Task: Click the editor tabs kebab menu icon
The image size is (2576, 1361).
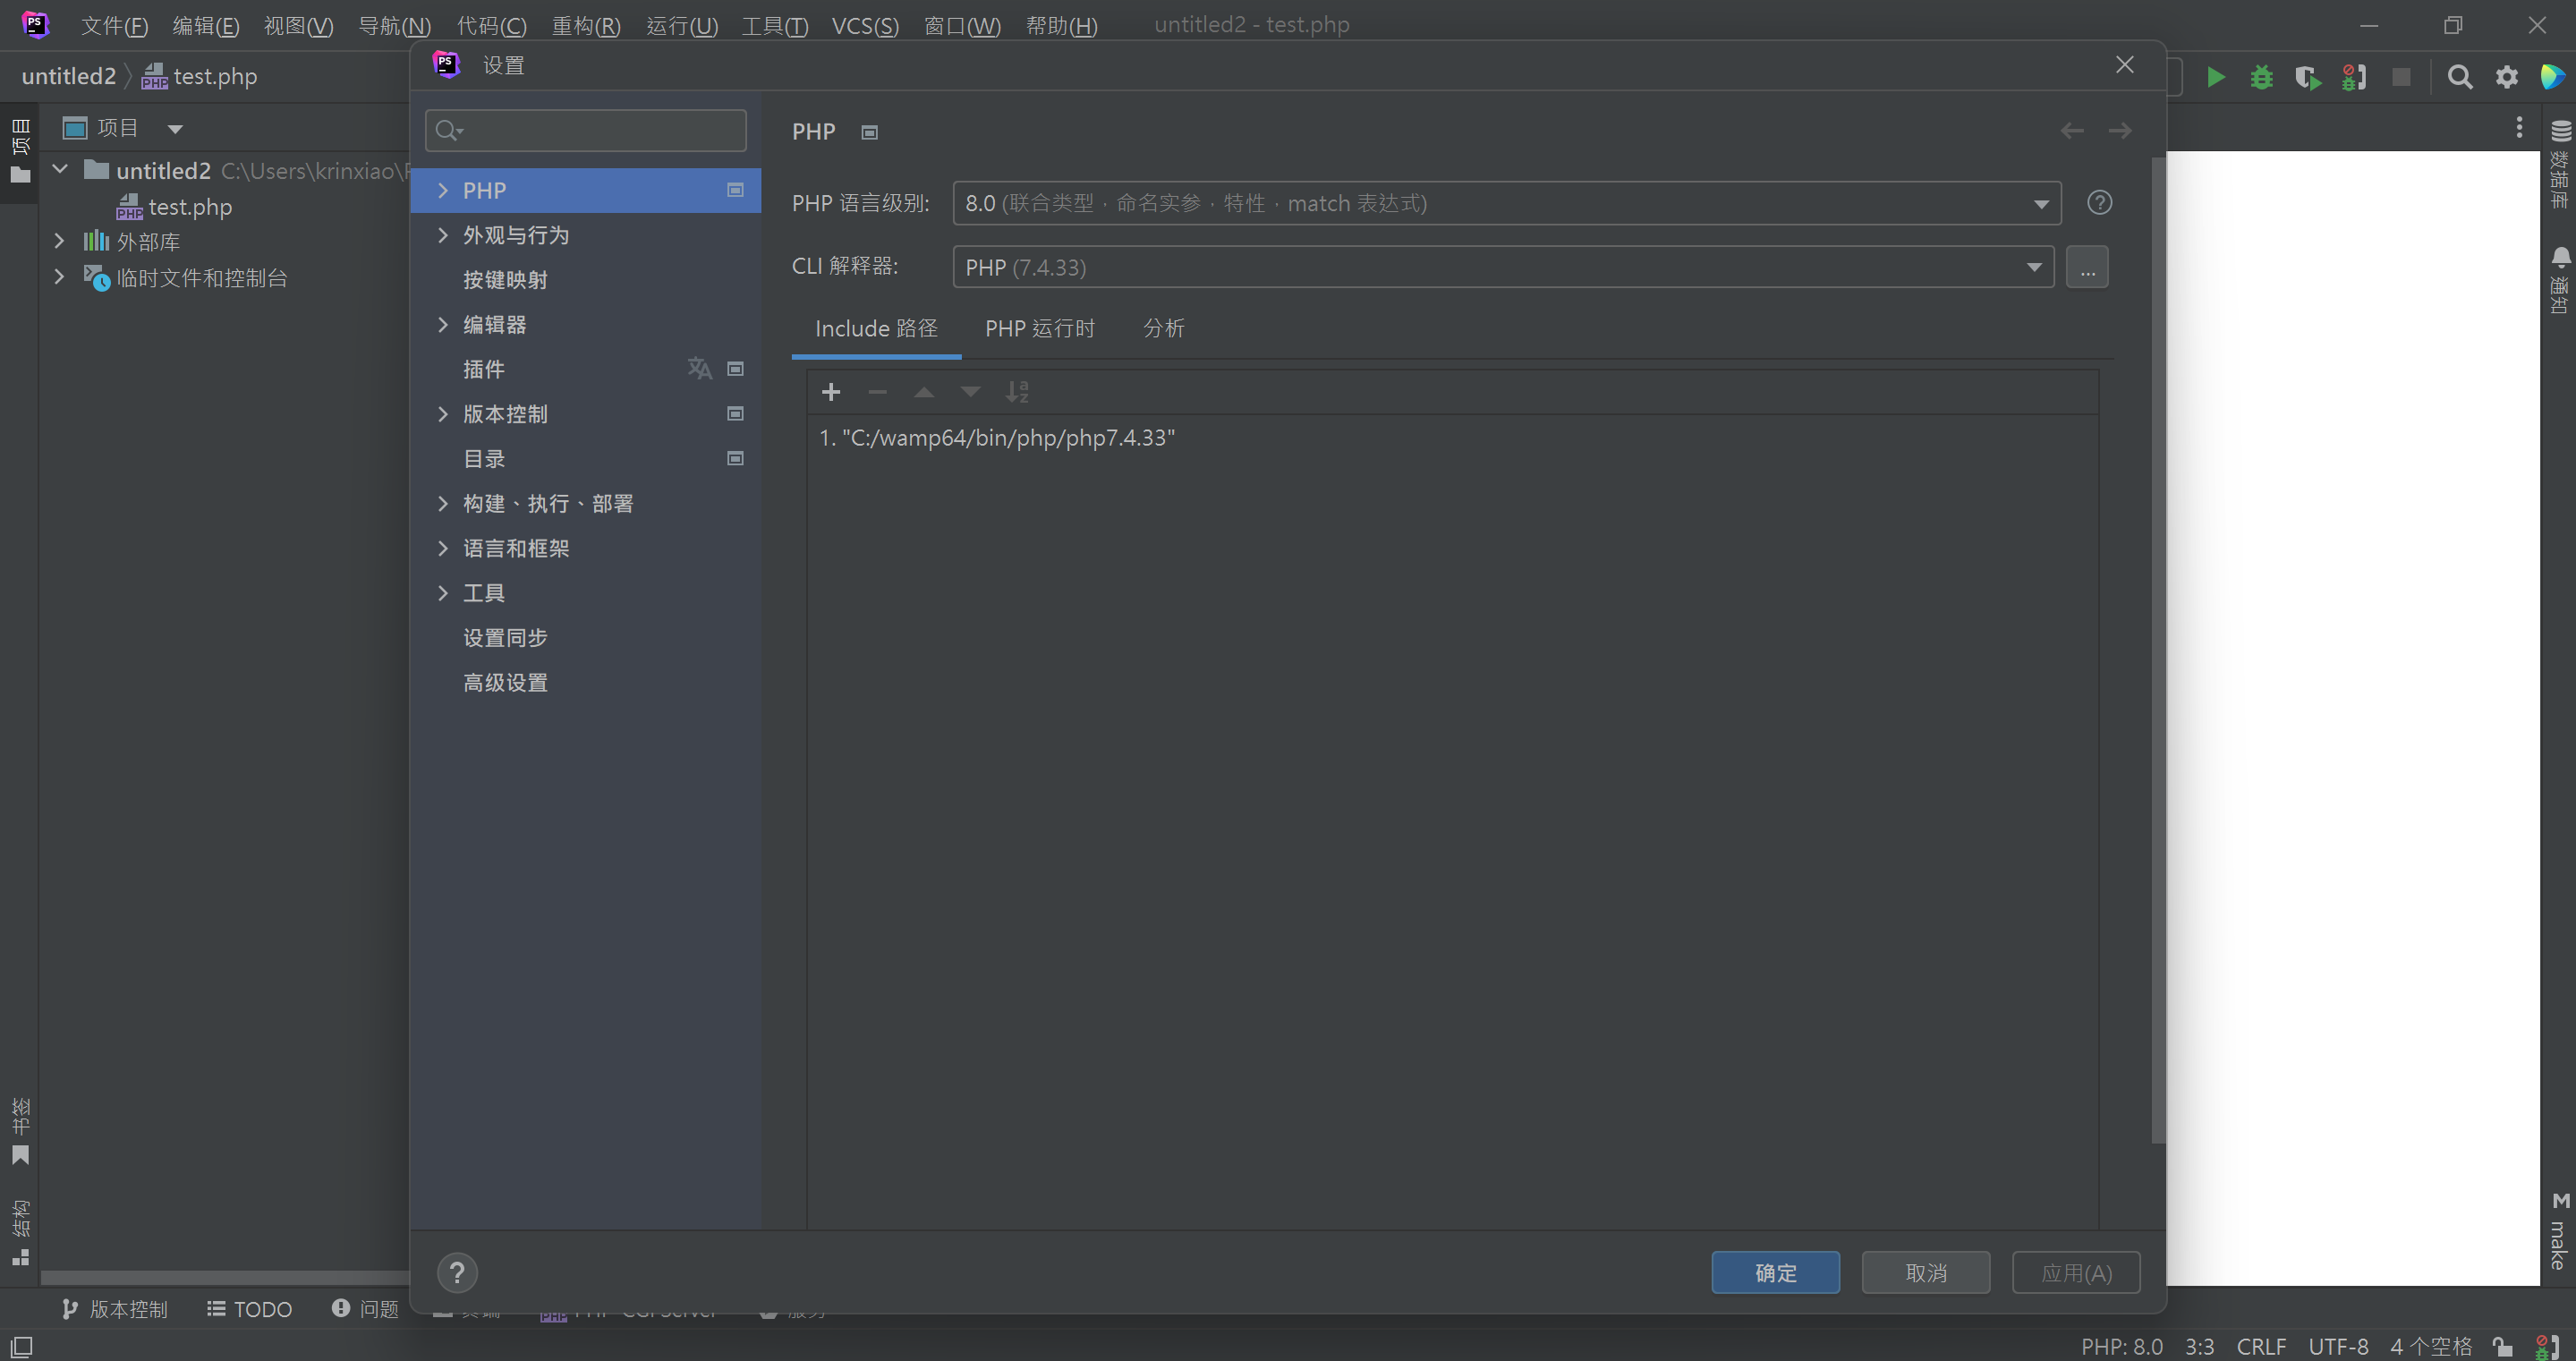Action: (2519, 127)
